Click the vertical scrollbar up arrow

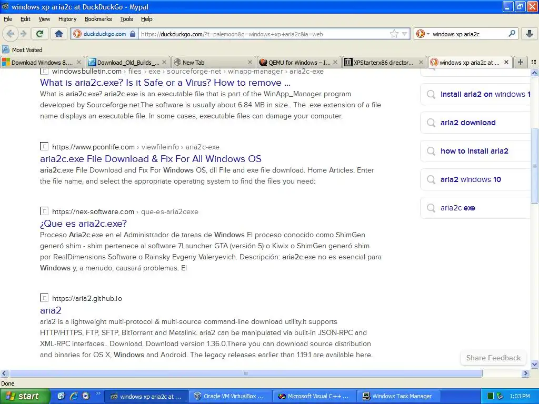[x=535, y=73]
